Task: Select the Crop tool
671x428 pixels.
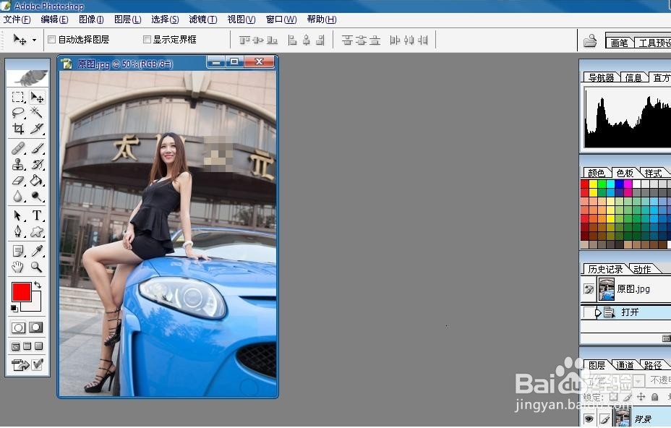Action: [18, 129]
